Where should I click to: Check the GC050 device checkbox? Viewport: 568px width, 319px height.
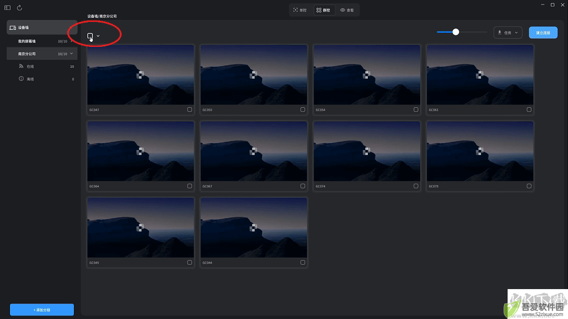coord(303,110)
